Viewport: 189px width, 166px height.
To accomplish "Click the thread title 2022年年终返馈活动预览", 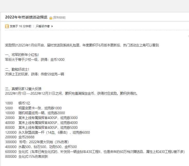I will pos(26,17).
